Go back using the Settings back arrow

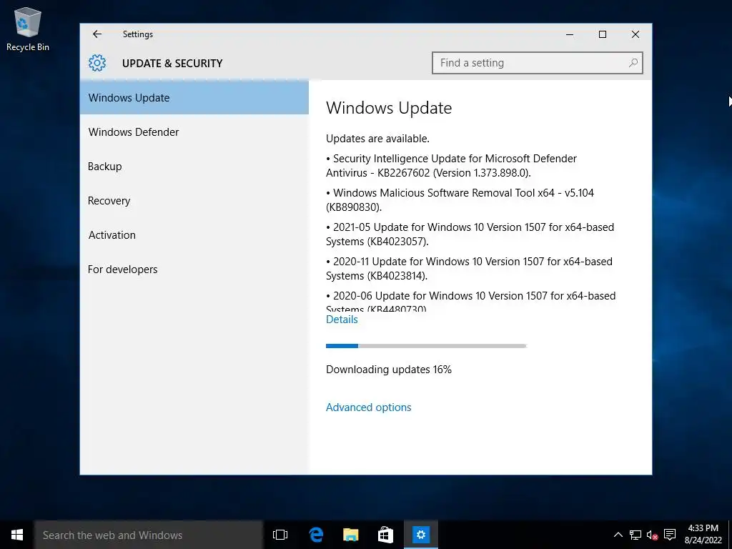pos(97,34)
